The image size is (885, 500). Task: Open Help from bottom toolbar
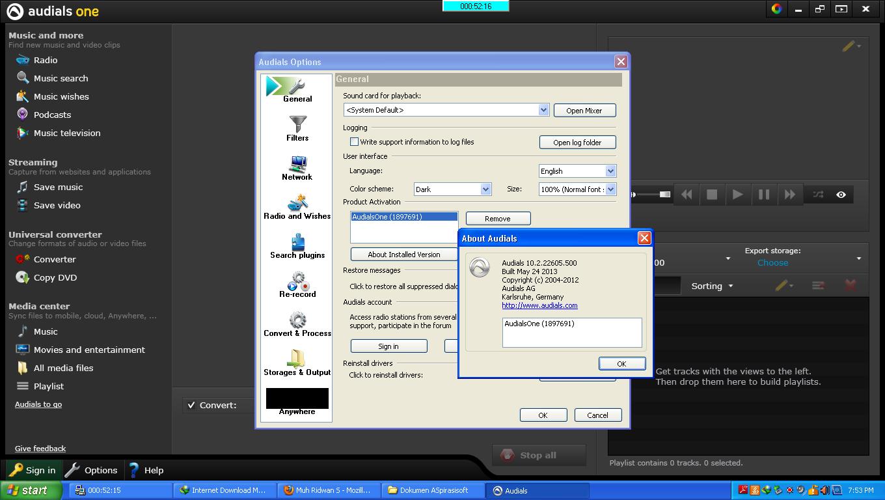[146, 470]
